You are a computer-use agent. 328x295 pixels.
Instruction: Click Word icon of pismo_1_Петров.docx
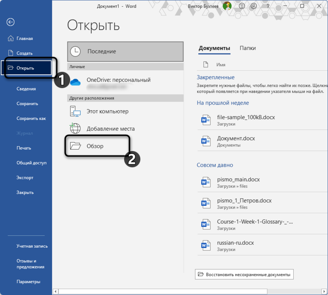tap(206, 203)
